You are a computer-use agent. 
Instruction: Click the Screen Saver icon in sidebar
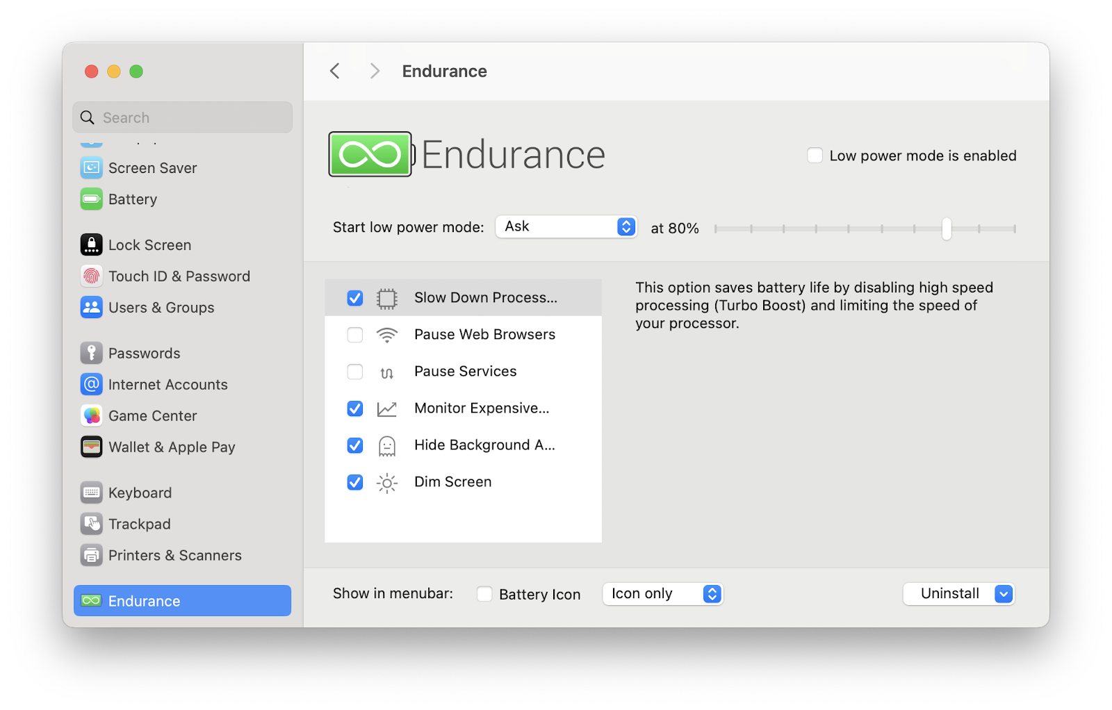91,168
